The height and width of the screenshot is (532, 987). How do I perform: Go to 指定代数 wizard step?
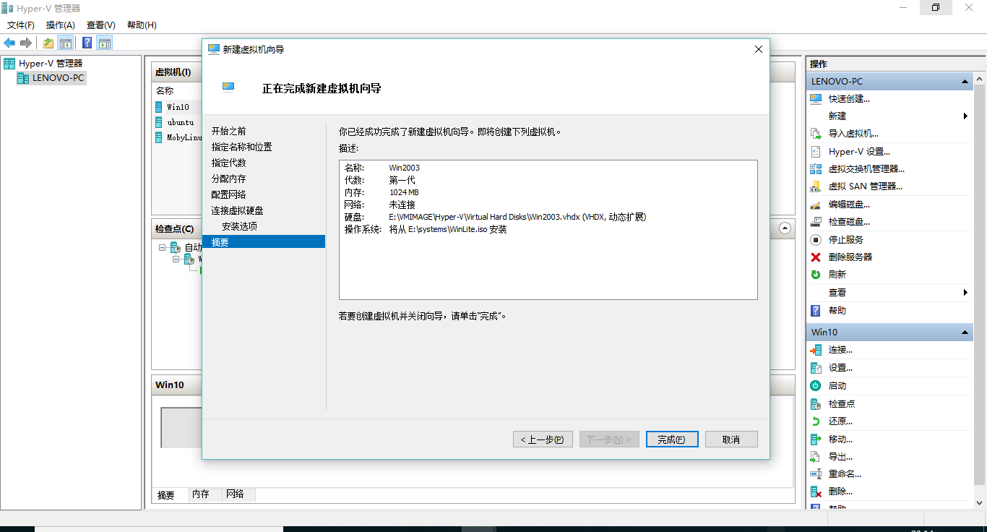(x=228, y=163)
